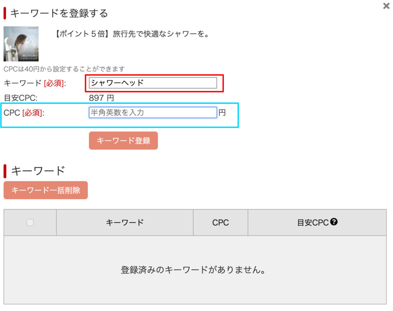Open the shower head product thumbnail
393x311 pixels.
point(21,44)
